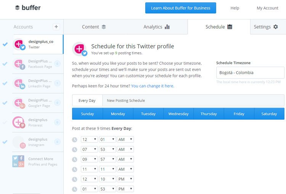Select the DesignPlus Facebook Page avatar
This screenshot has height=194, width=286.
(x=19, y=64)
